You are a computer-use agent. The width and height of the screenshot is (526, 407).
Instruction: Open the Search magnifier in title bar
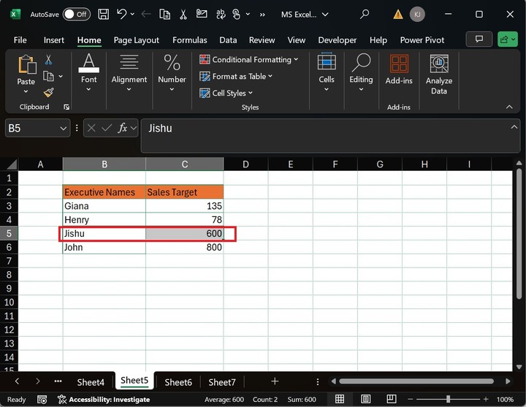tap(365, 14)
